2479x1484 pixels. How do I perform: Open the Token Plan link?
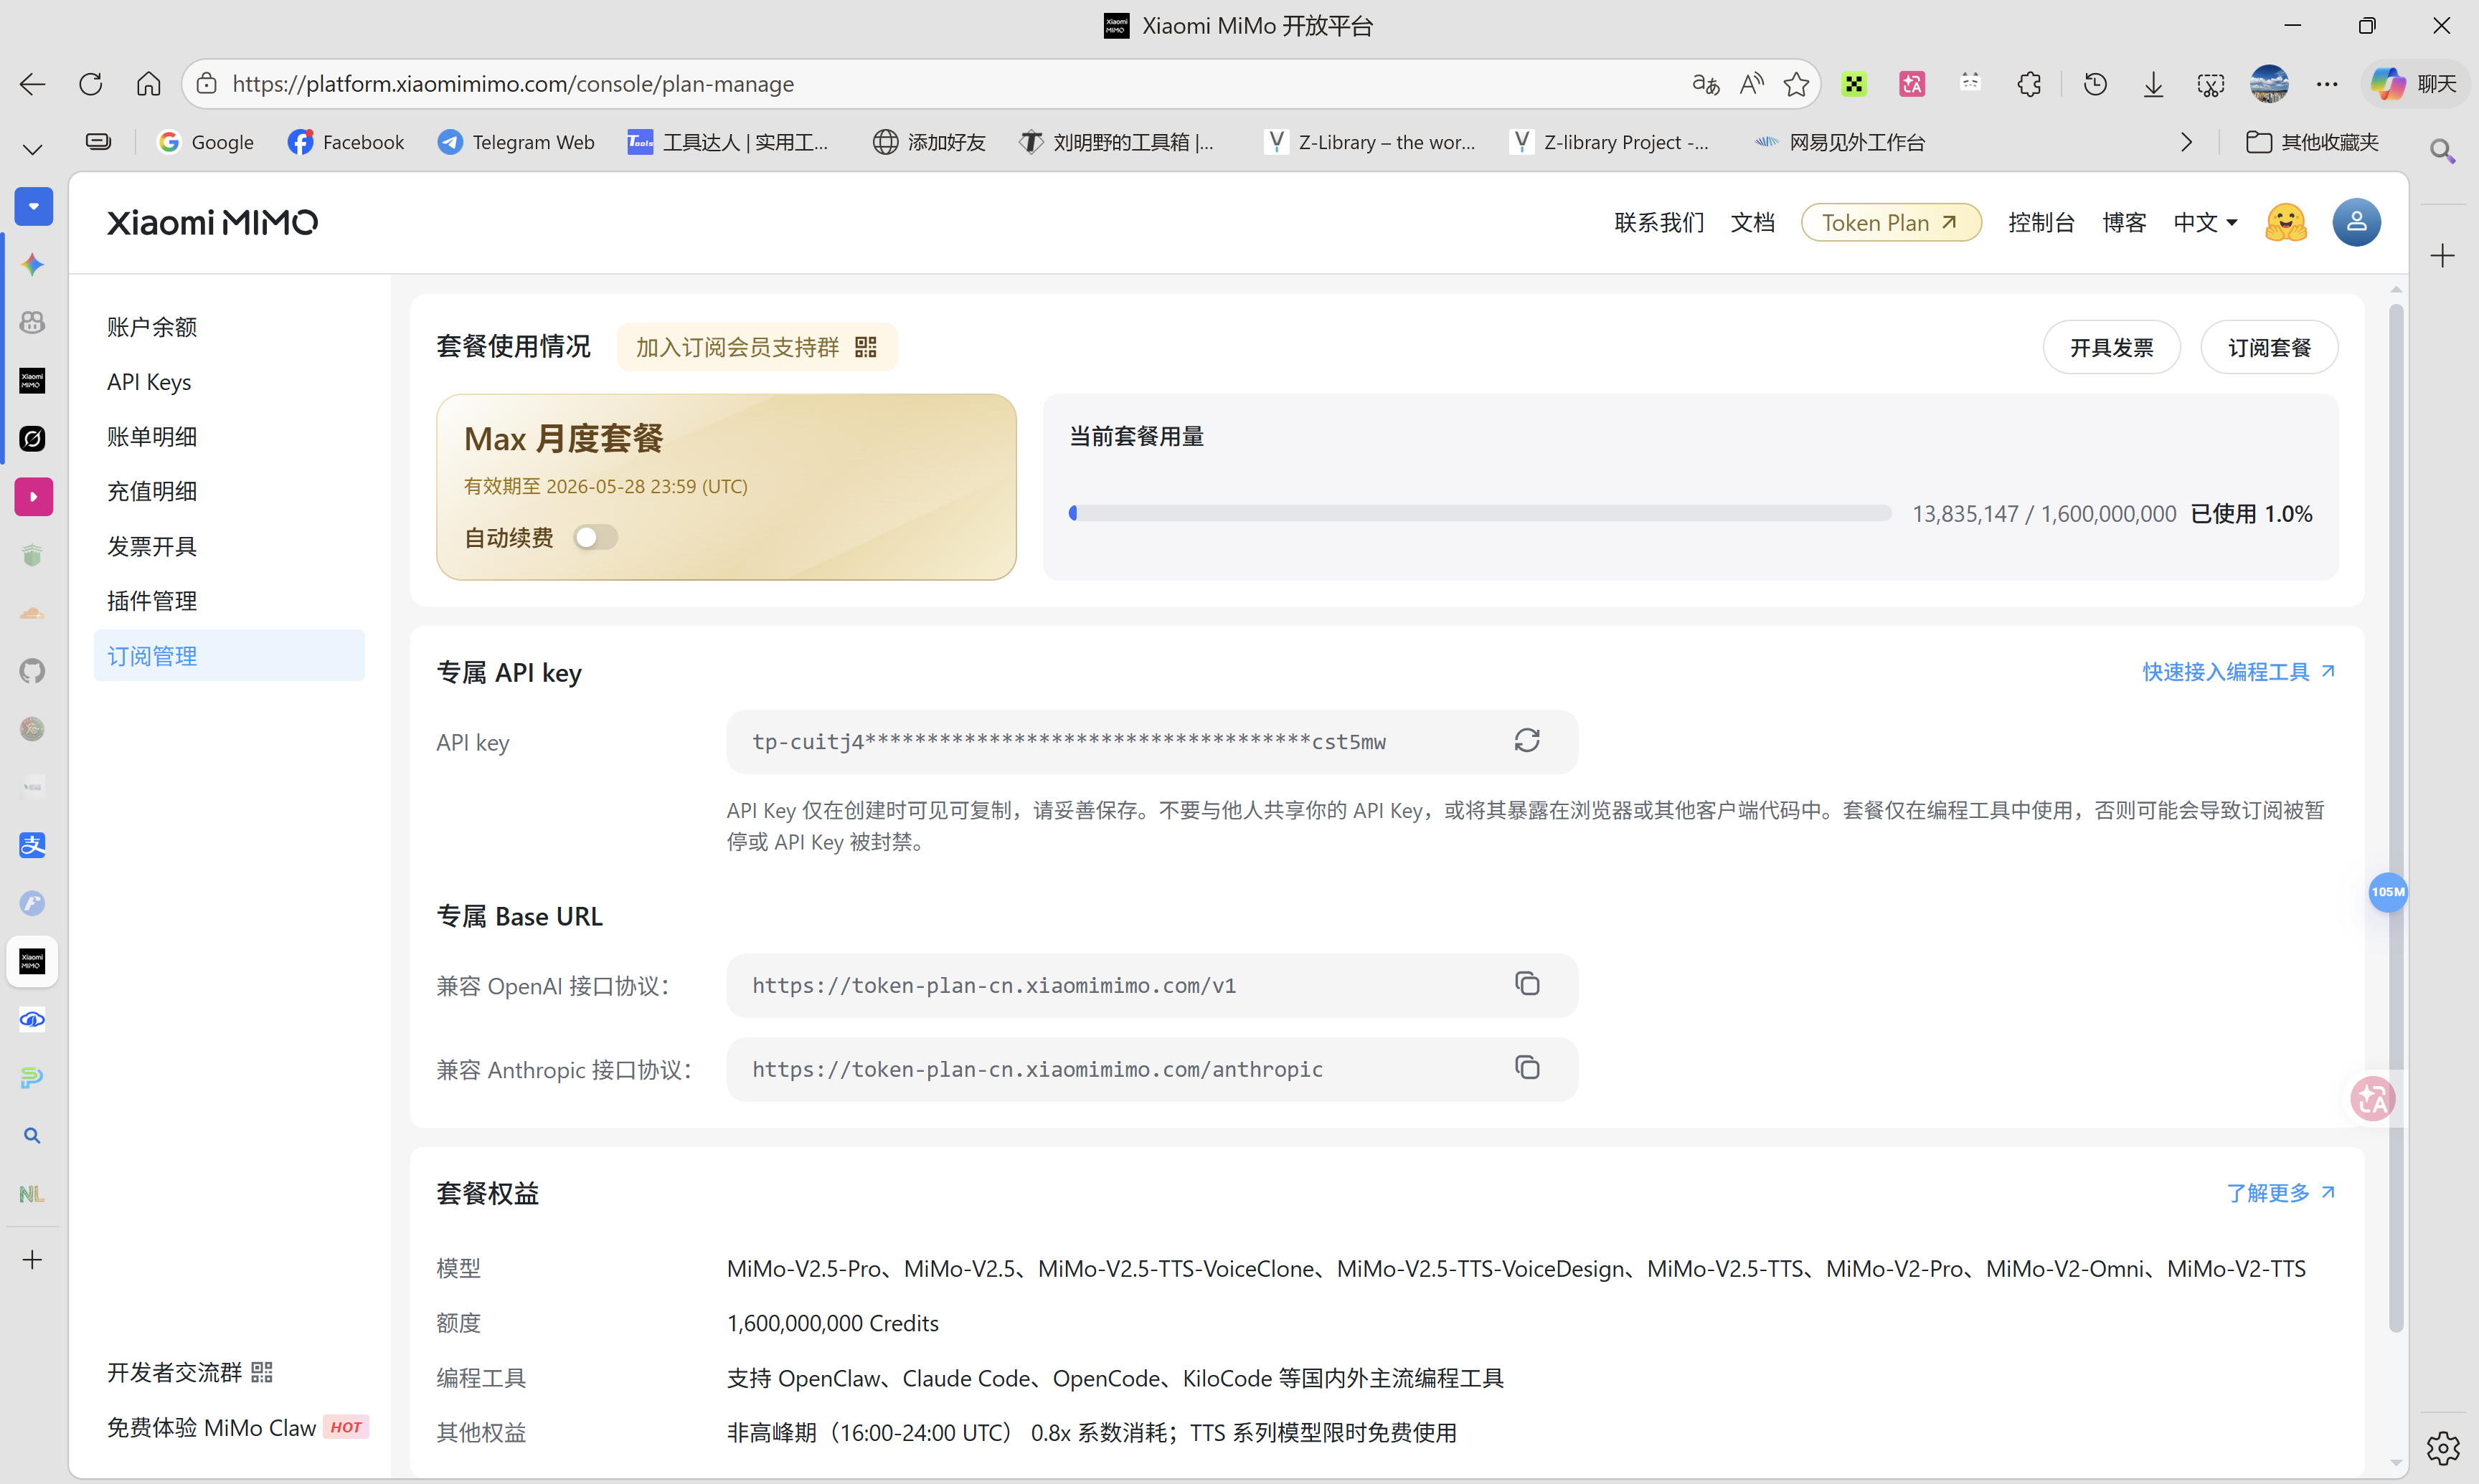tap(1891, 222)
